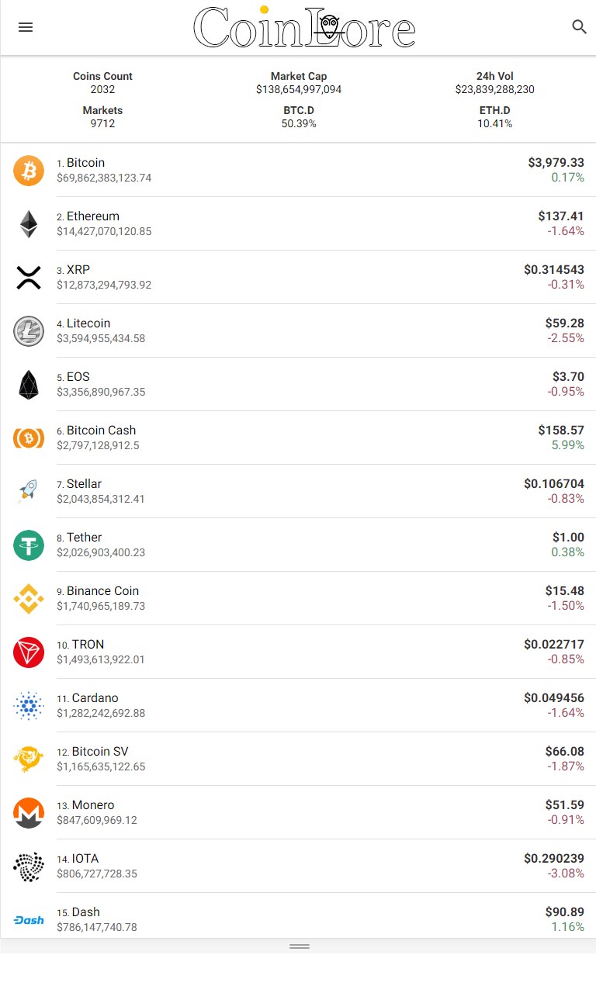Click the Ethereum diamond icon

pyautogui.click(x=29, y=224)
